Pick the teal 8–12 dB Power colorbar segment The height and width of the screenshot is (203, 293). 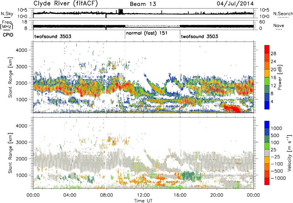(267, 89)
